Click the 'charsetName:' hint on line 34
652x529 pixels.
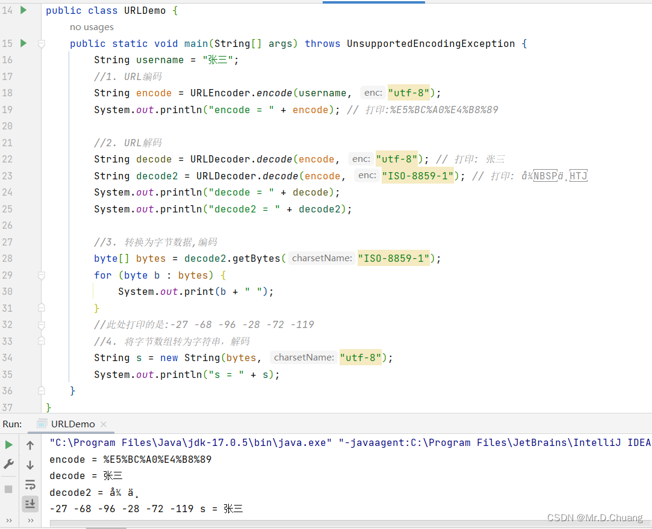click(304, 357)
